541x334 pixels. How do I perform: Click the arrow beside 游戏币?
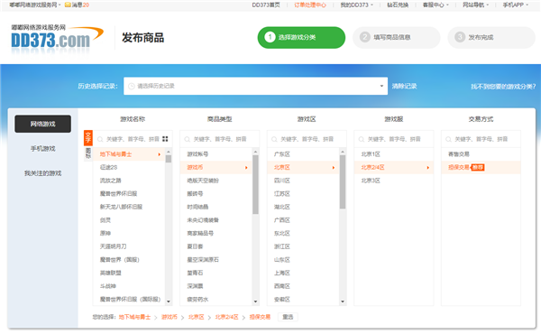click(x=246, y=168)
